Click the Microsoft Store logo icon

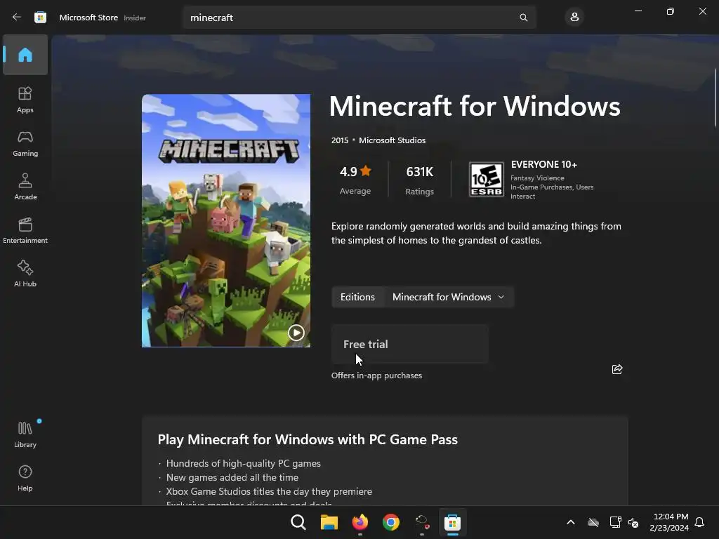(x=40, y=18)
